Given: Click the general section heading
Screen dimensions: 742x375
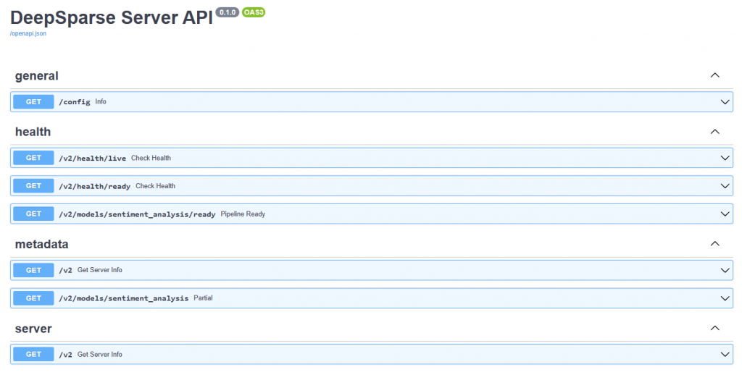Looking at the screenshot, I should [36, 76].
